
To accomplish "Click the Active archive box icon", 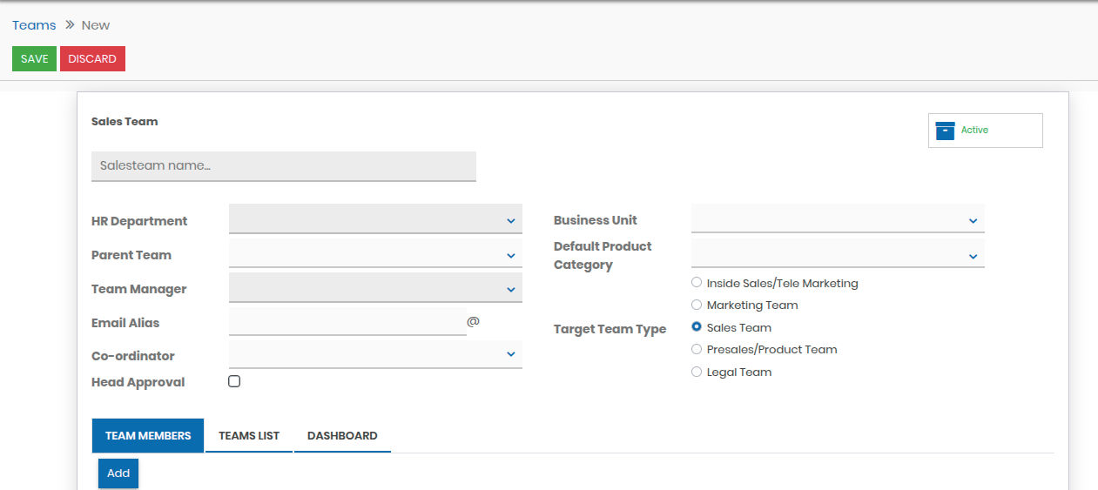I will (x=945, y=131).
